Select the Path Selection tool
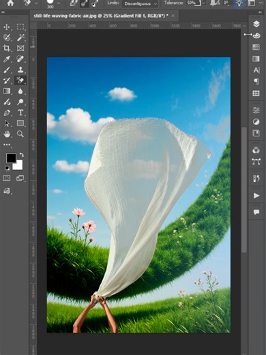Viewport: 266px width, 355px height. (x=7, y=123)
